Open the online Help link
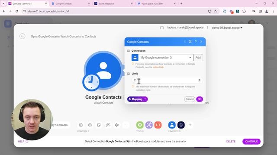Screen dimensions: 277x155 [158, 67]
